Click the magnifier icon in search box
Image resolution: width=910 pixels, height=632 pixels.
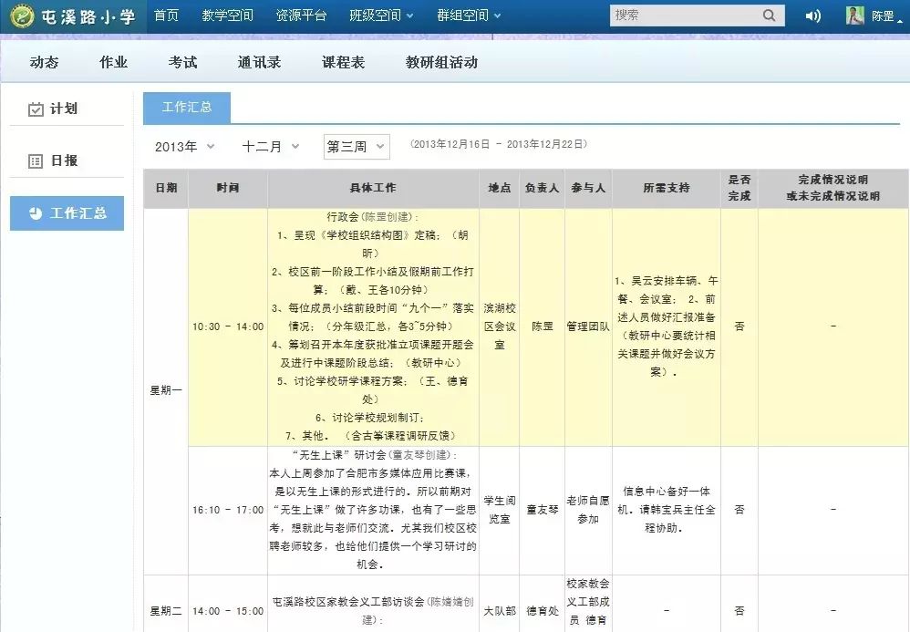770,16
